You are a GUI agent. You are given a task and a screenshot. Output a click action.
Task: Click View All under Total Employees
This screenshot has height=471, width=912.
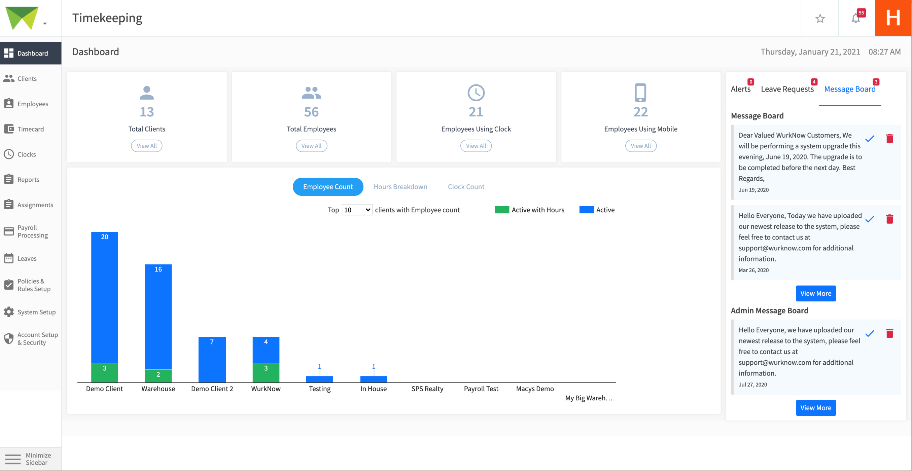coord(311,146)
